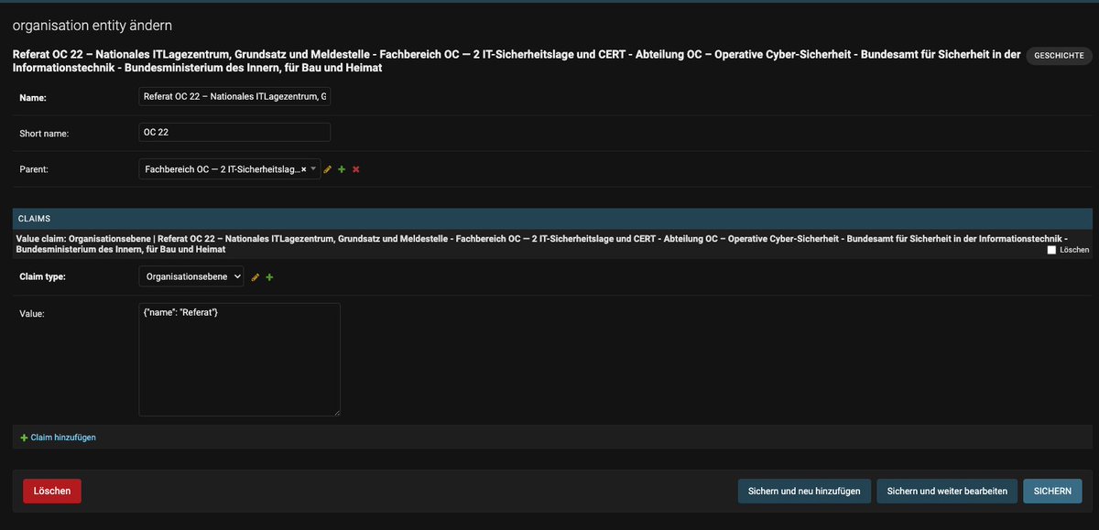Click the CLAIMS section header

pyautogui.click(x=552, y=219)
